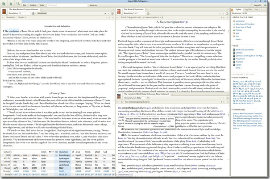Image resolution: width=270 pixels, height=179 pixels.
Task: Switch to the Help tab
Action: pos(257,9)
